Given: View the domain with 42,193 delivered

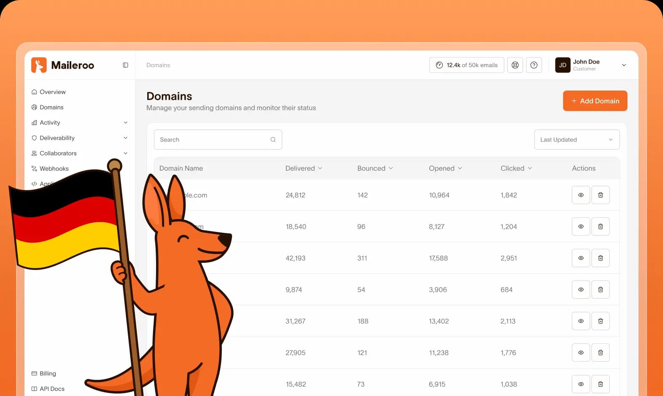Looking at the screenshot, I should (581, 258).
